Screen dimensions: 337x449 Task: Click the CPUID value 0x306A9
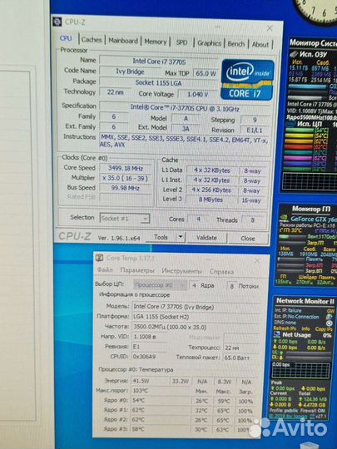click(x=149, y=357)
